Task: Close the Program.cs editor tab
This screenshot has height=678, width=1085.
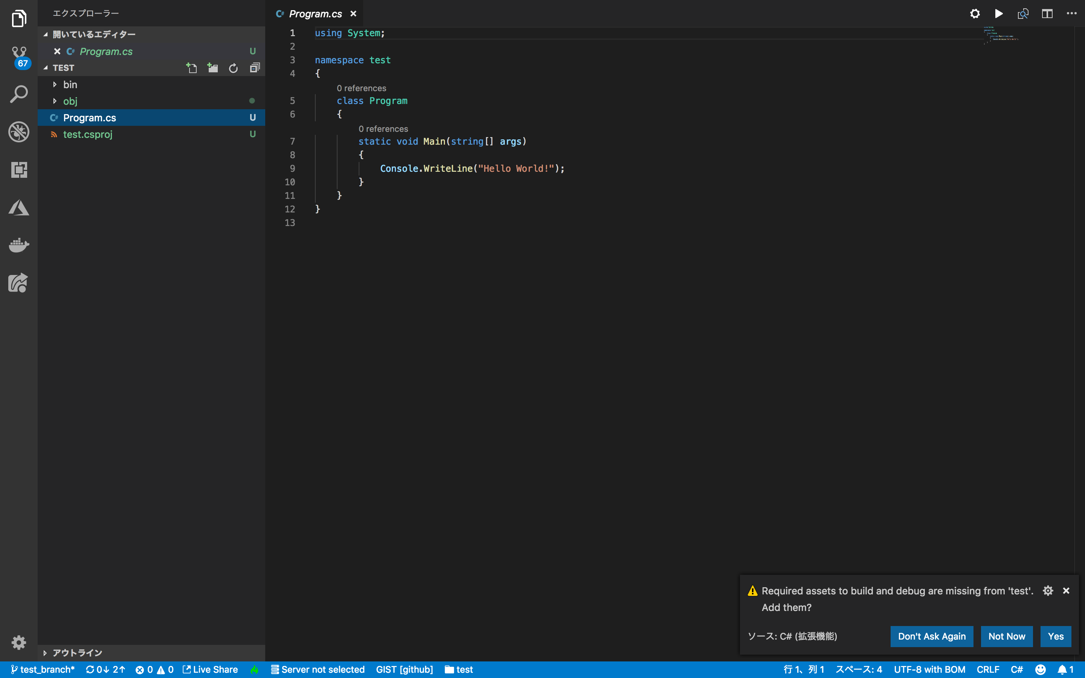Action: click(353, 14)
